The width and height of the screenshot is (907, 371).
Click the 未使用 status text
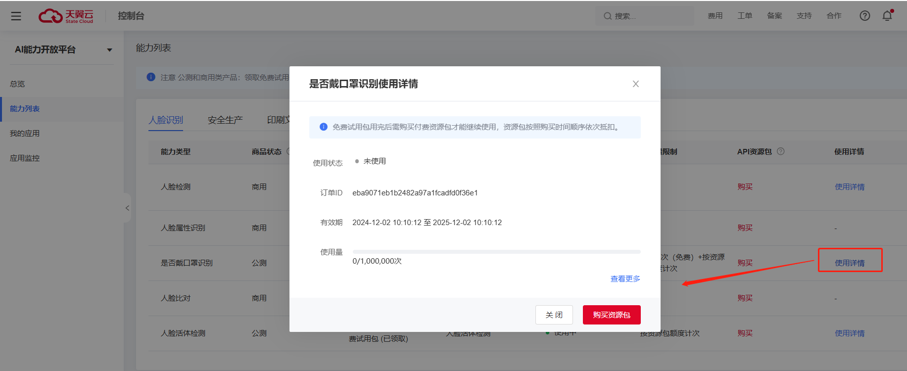click(x=375, y=161)
